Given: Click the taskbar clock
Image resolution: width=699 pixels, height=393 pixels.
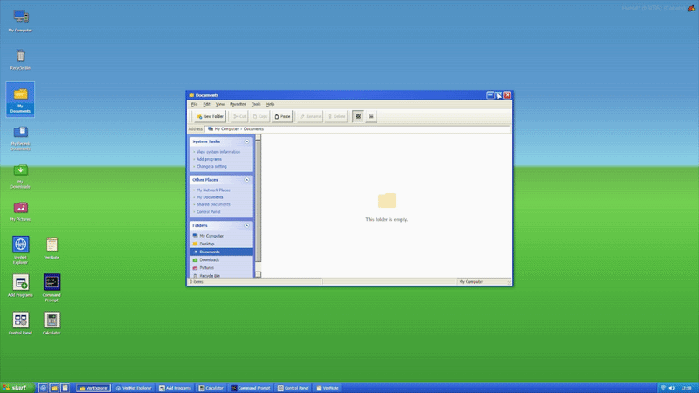Looking at the screenshot, I should tap(686, 388).
